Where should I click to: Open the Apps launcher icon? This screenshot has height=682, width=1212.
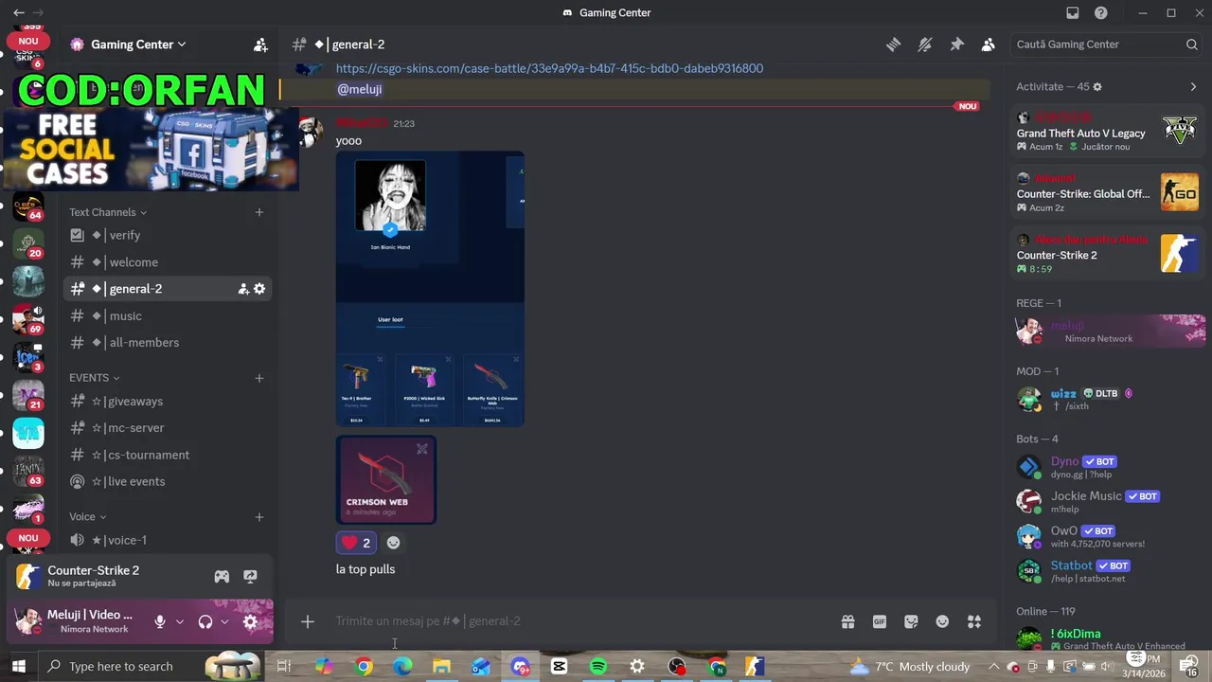(x=974, y=621)
